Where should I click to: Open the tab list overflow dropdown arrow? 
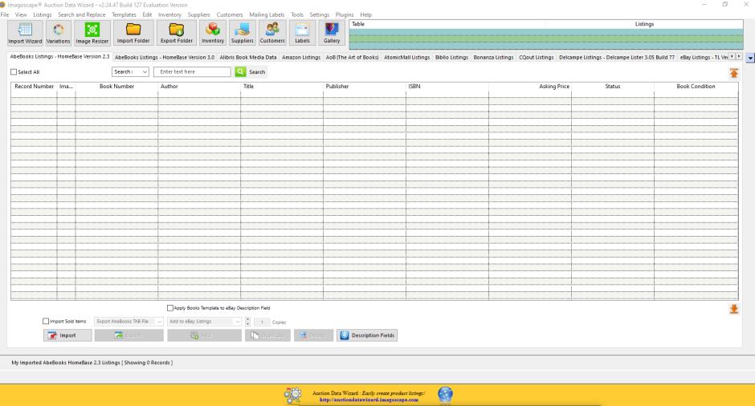click(750, 58)
